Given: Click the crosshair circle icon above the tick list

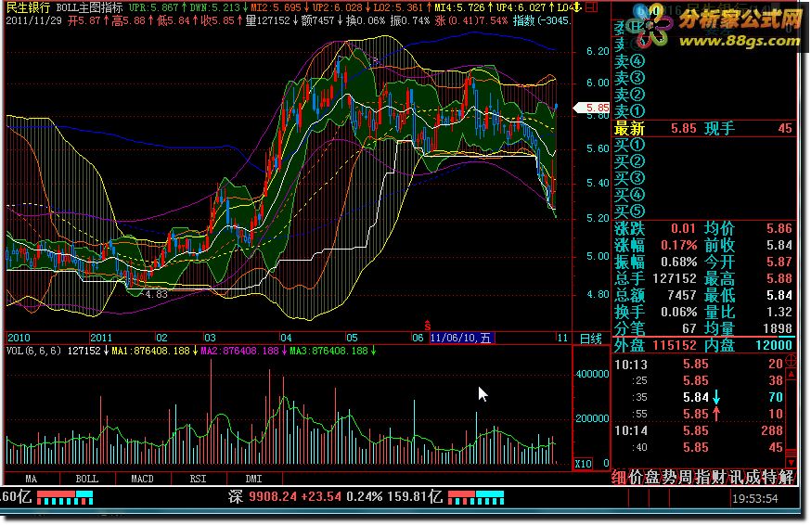Looking at the screenshot, I should tap(791, 360).
